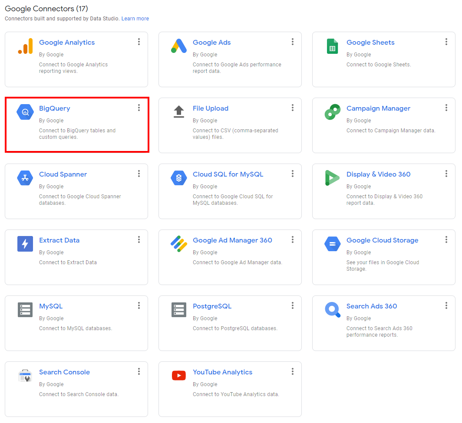Open the three-dot menu on Google Ad Manager 360
The height and width of the screenshot is (423, 462).
[x=293, y=239]
